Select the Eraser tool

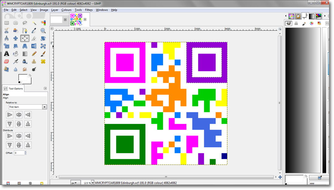coord(6,61)
